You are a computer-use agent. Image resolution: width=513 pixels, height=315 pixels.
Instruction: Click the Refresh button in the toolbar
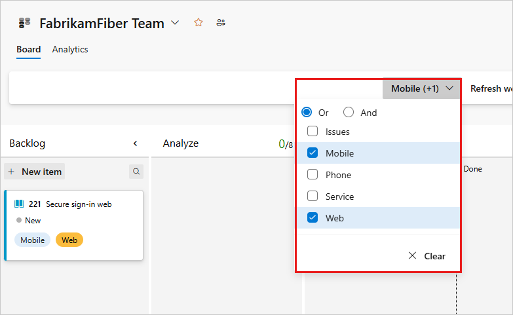coord(491,88)
